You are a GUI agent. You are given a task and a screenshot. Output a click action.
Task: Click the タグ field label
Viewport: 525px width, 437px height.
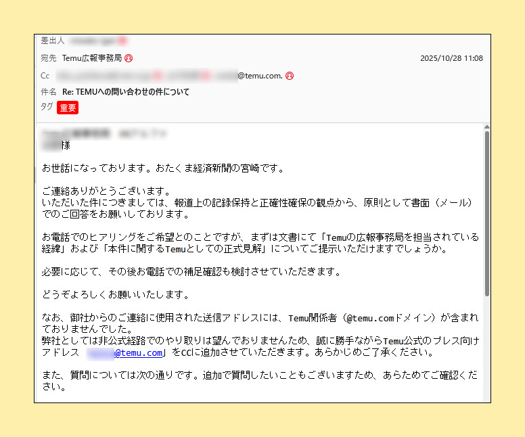47,107
